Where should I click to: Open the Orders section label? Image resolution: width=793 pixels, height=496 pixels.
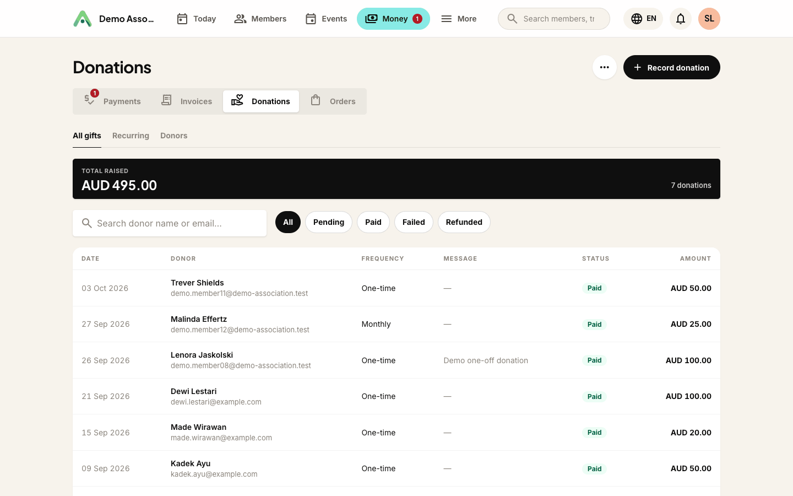(343, 101)
